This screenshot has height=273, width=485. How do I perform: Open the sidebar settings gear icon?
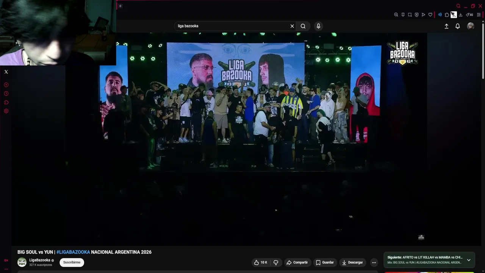tap(6, 111)
